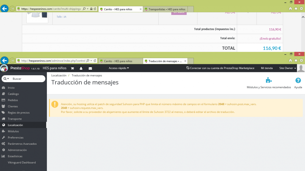Close the Traducción de mensajes tab
Image resolution: width=305 pixels, height=171 pixels.
click(185, 61)
